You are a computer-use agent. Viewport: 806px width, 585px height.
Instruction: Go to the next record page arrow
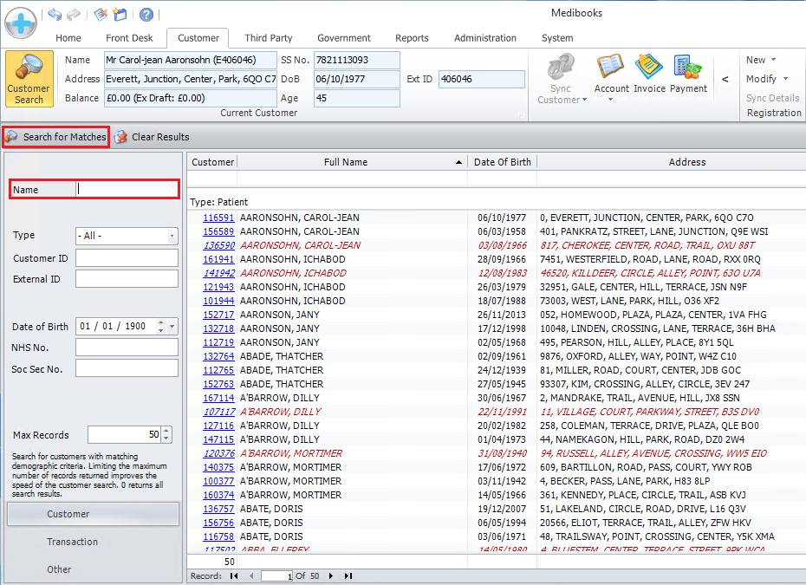point(331,575)
